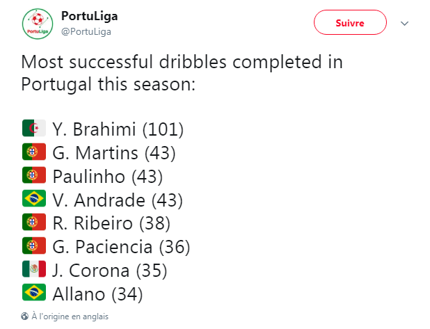This screenshot has width=430, height=329.
Task: Click the globe translation icon
Action: click(25, 316)
